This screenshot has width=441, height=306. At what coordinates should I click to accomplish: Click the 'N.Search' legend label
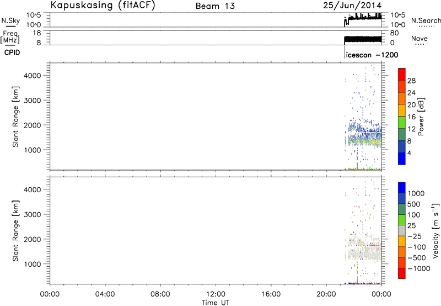click(426, 20)
